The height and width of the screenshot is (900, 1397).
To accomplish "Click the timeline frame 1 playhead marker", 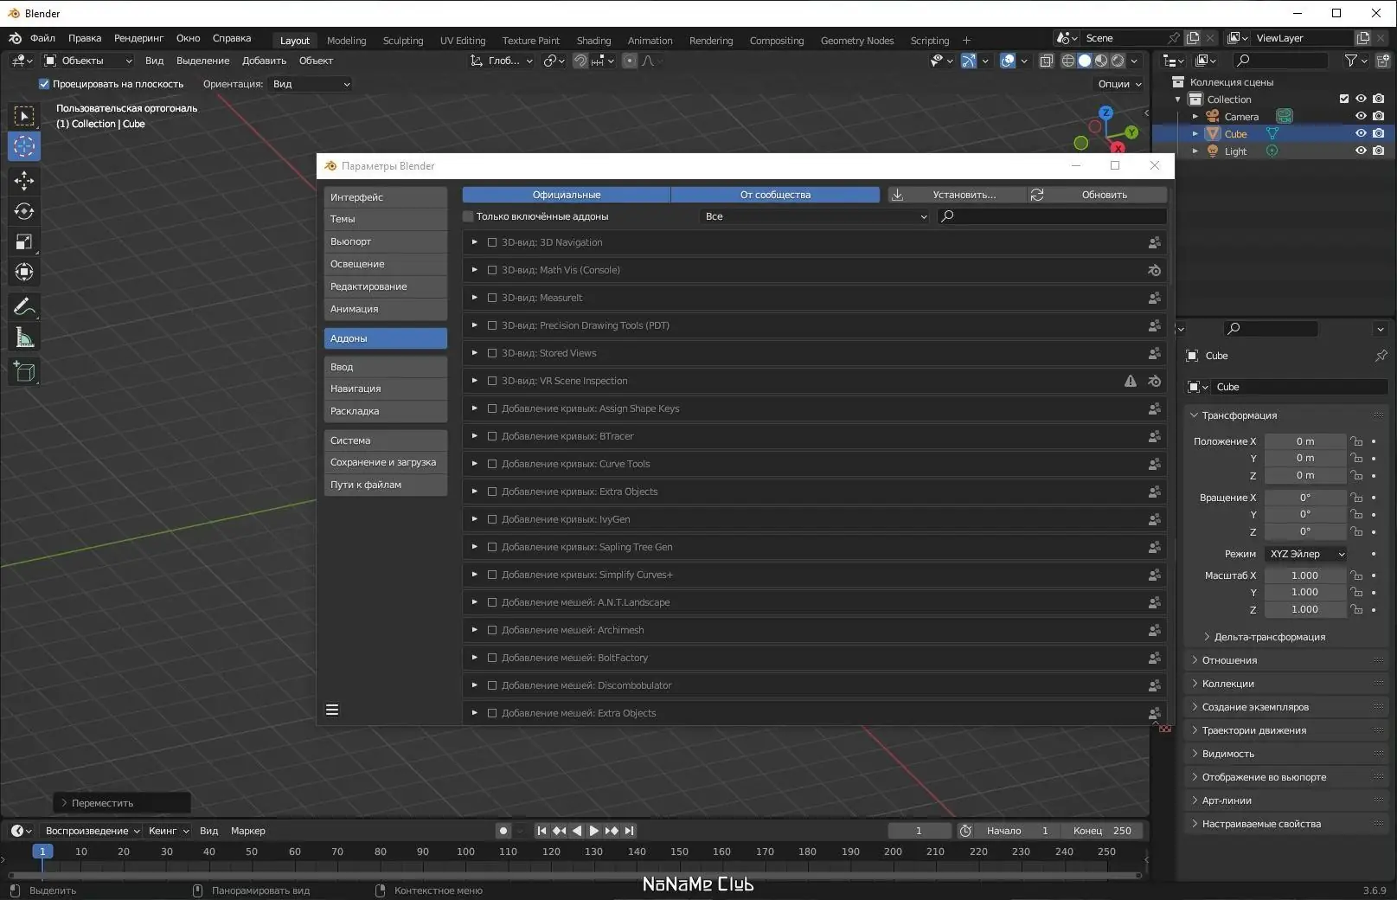I will [42, 852].
